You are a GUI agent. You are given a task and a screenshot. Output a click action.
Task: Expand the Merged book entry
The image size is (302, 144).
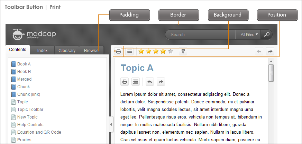(24, 79)
